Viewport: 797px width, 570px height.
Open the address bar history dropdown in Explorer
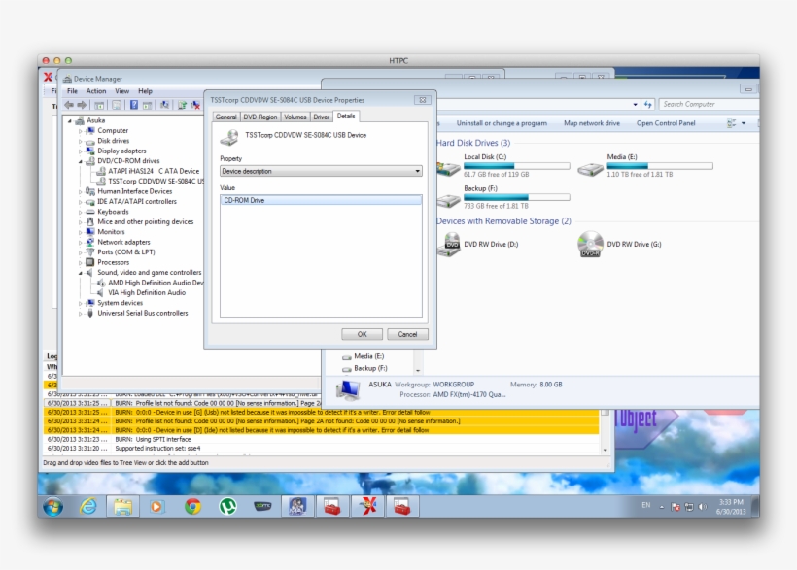coord(636,105)
